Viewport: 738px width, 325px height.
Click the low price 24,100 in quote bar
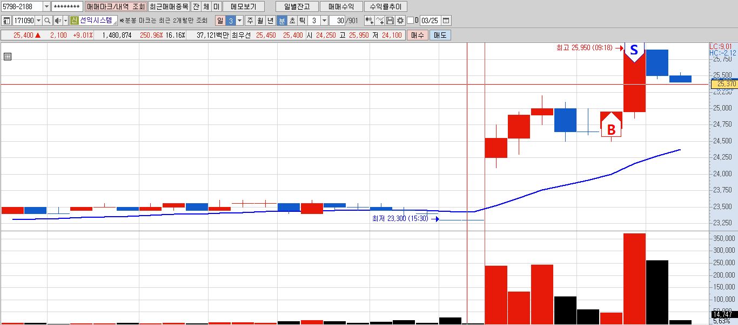(x=392, y=35)
